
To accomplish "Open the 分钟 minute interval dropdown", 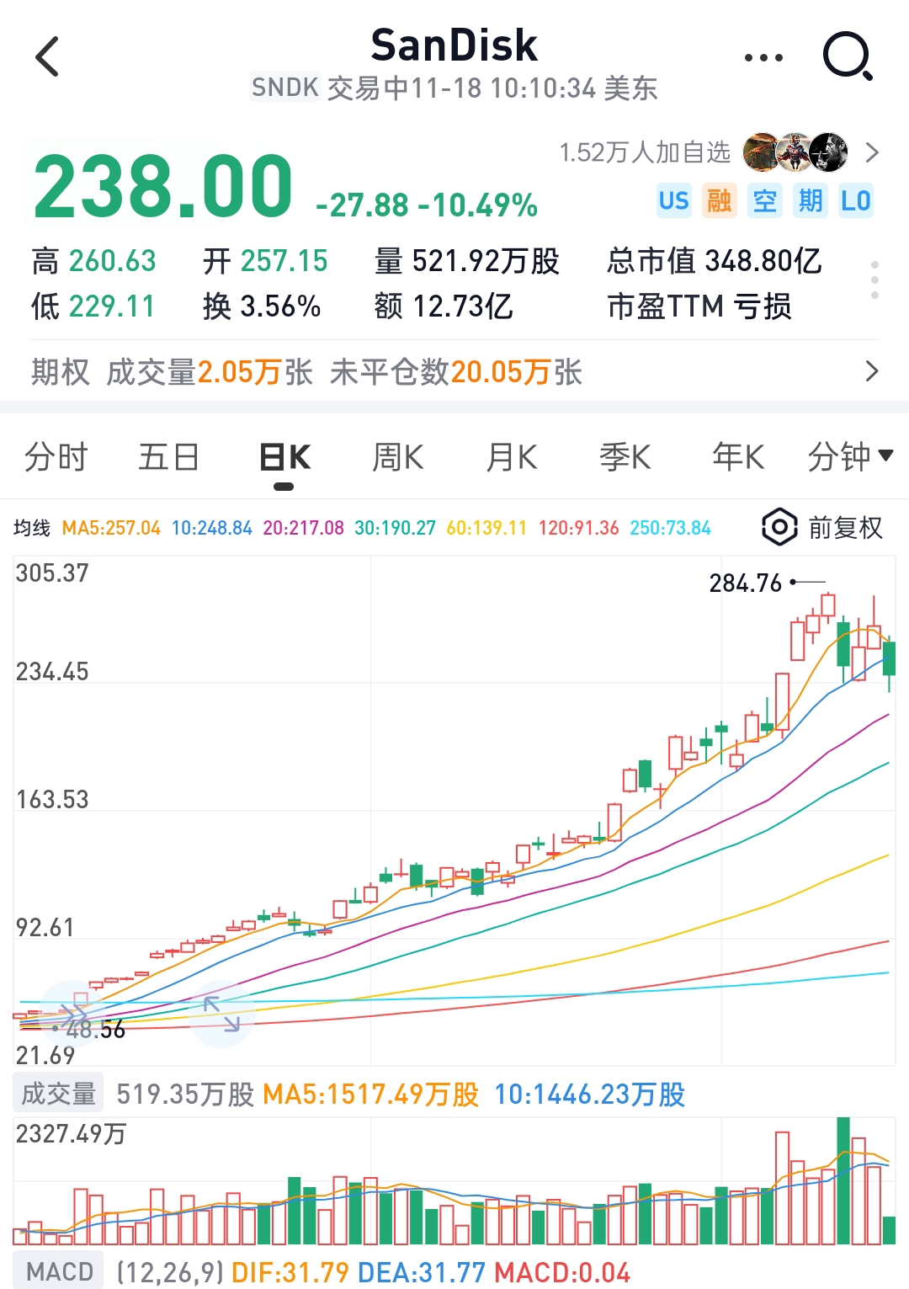I will point(850,457).
